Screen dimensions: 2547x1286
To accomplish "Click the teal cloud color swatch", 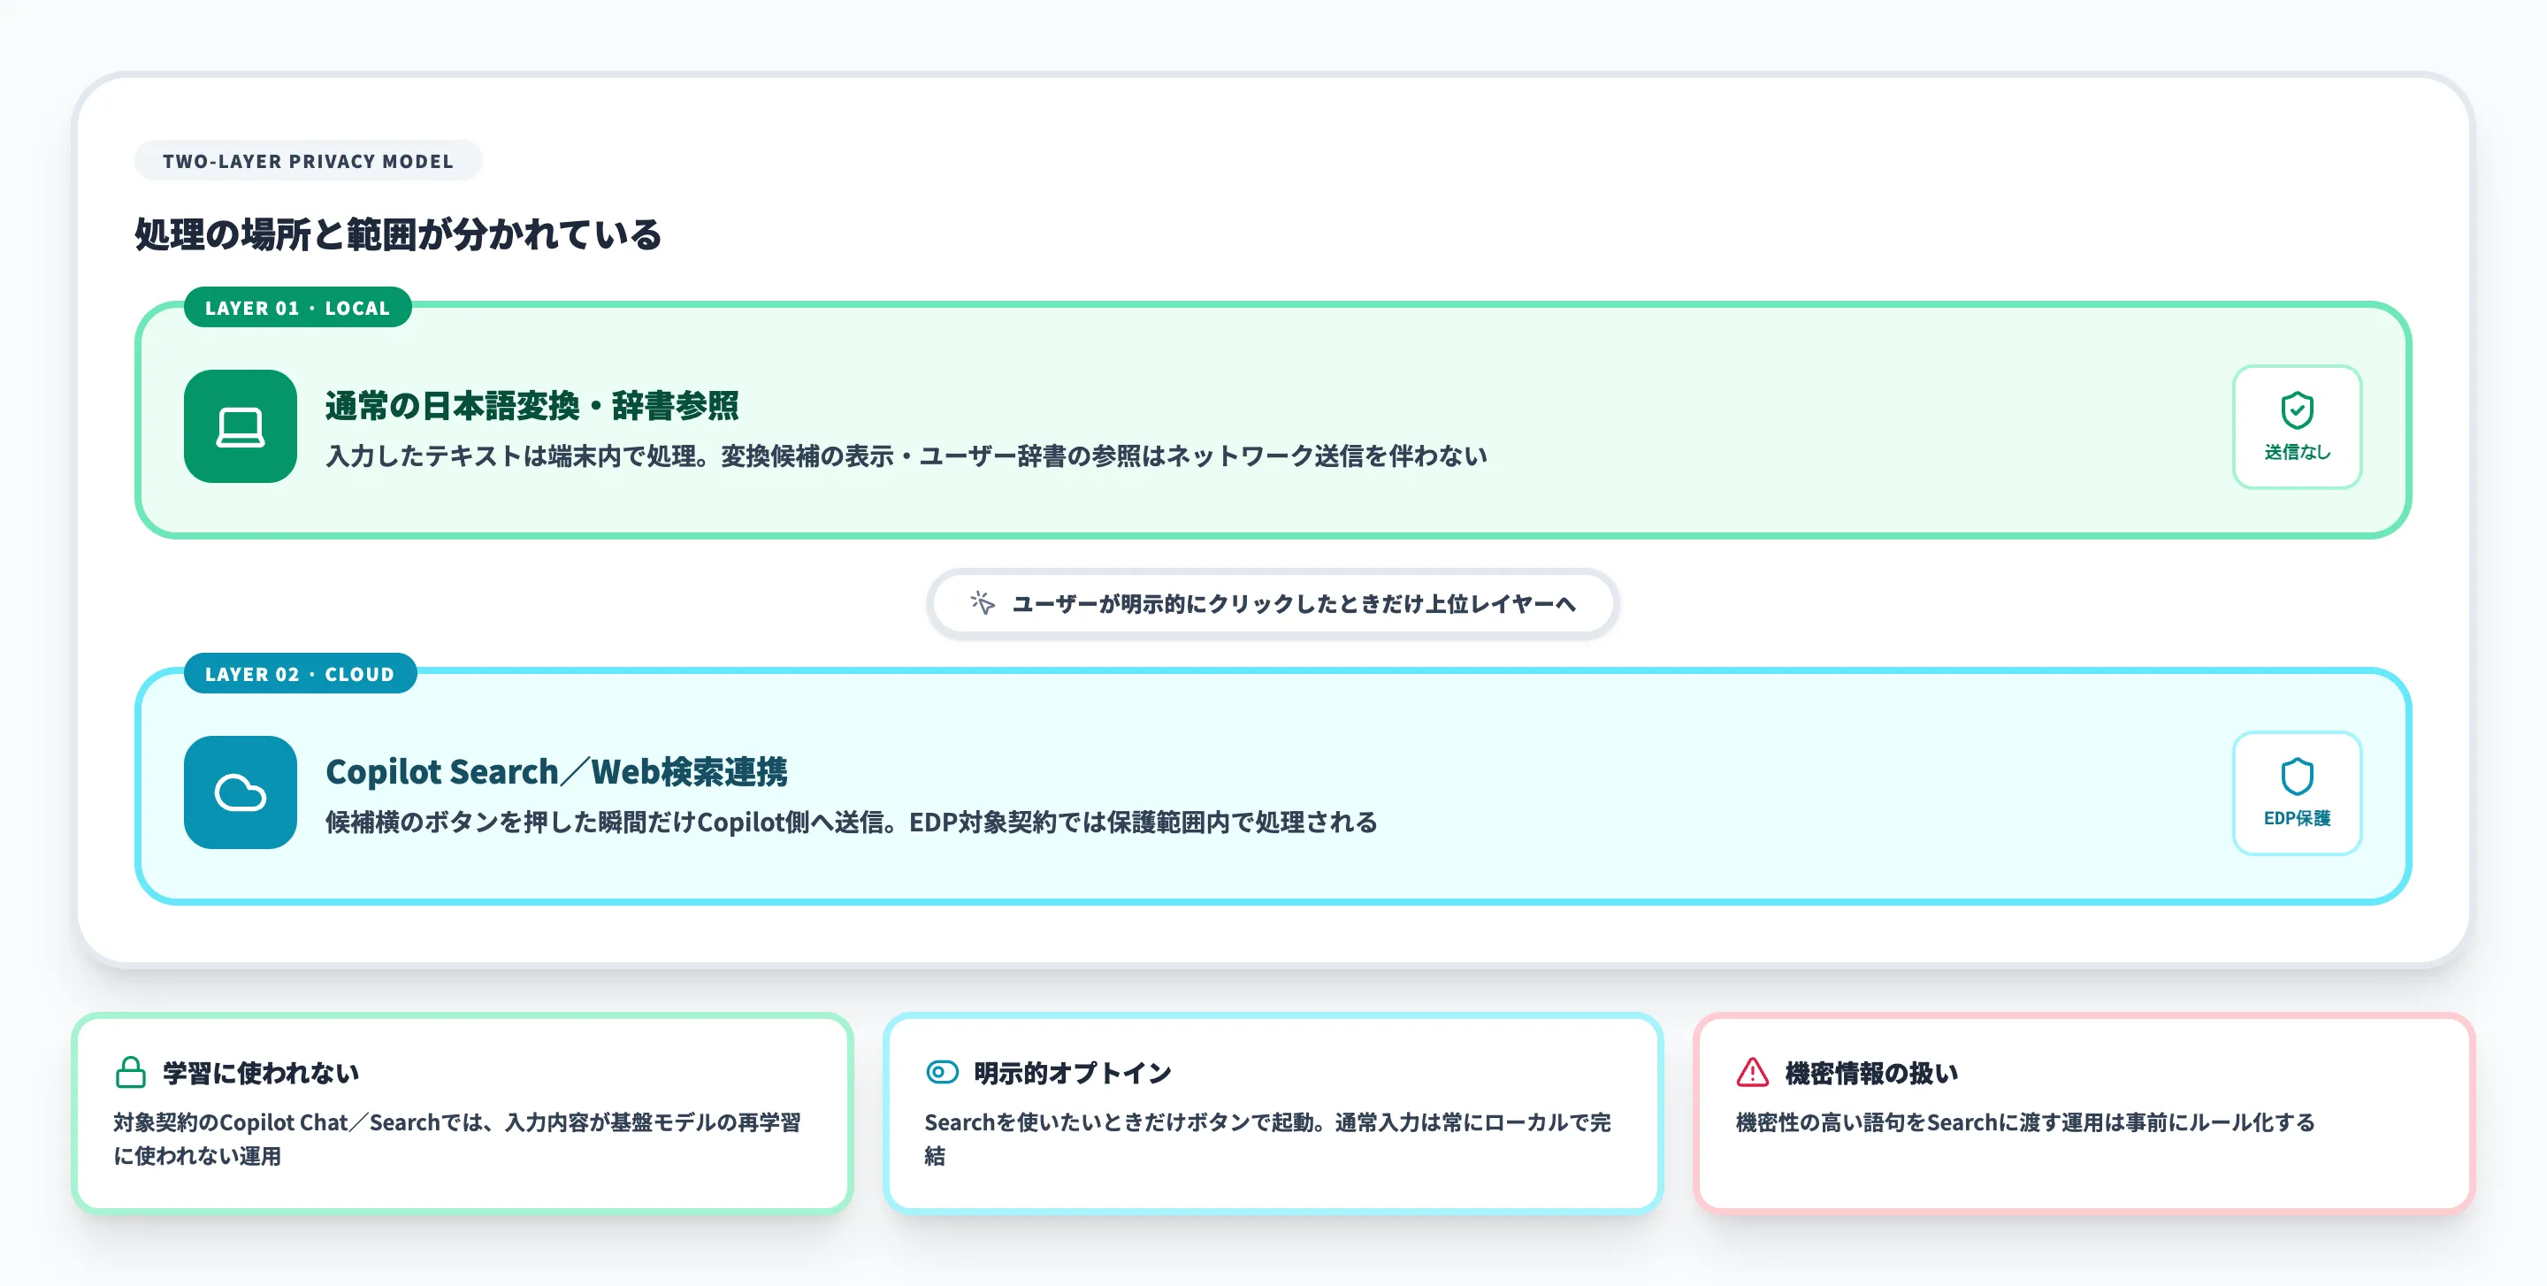I will pyautogui.click(x=241, y=792).
